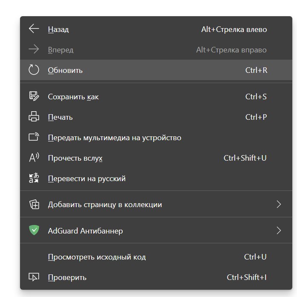The width and height of the screenshot is (297, 297).
Task: Select the Перевести на русский option
Action: 156,178
